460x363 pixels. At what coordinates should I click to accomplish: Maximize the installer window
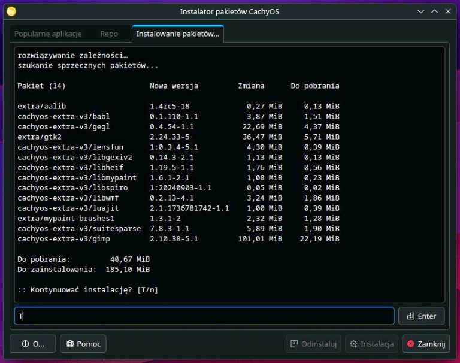(x=434, y=11)
